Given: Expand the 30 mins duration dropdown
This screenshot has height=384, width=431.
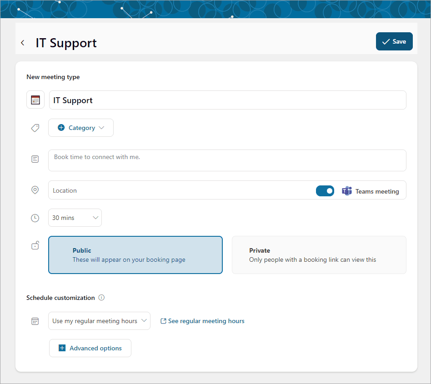Looking at the screenshot, I should (75, 218).
